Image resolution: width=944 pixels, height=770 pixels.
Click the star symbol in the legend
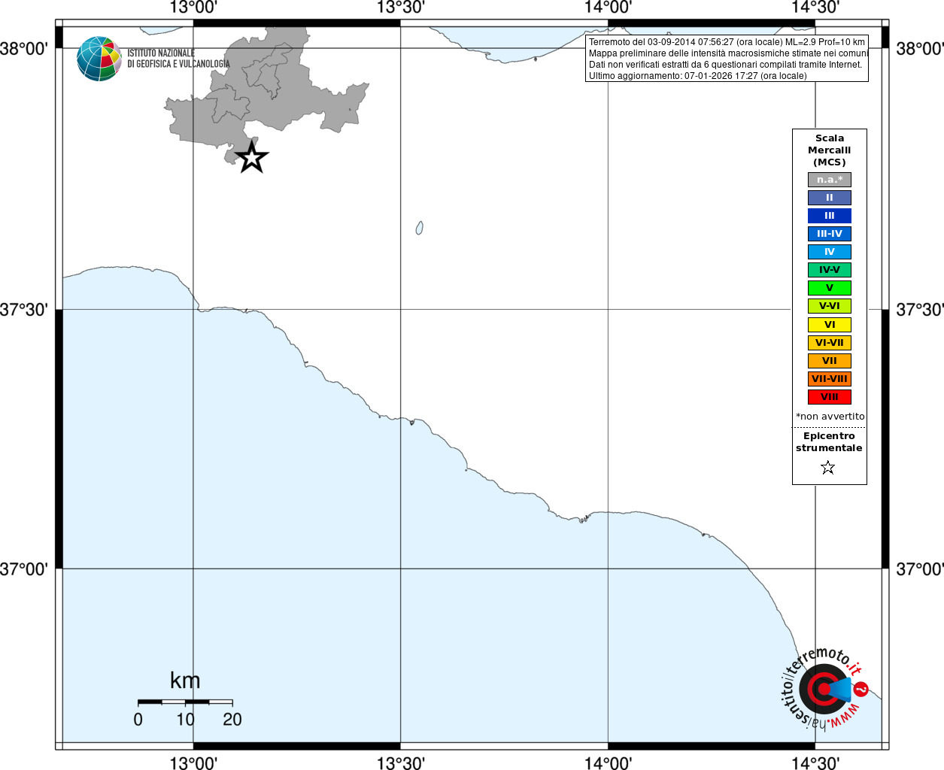coord(828,468)
